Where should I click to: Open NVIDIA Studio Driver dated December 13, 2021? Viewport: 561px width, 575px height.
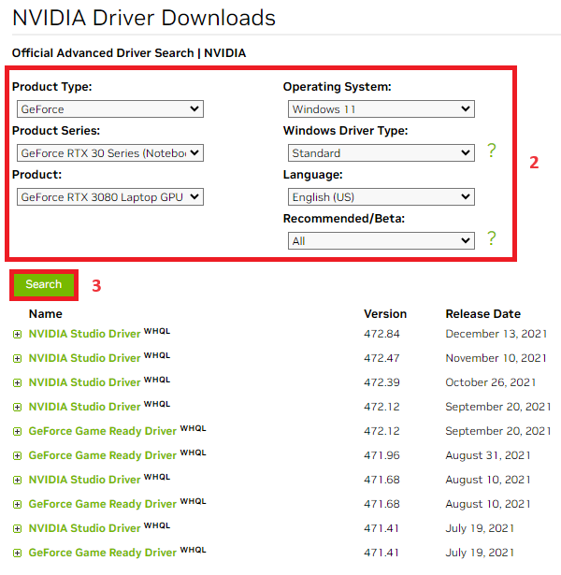pyautogui.click(x=84, y=334)
